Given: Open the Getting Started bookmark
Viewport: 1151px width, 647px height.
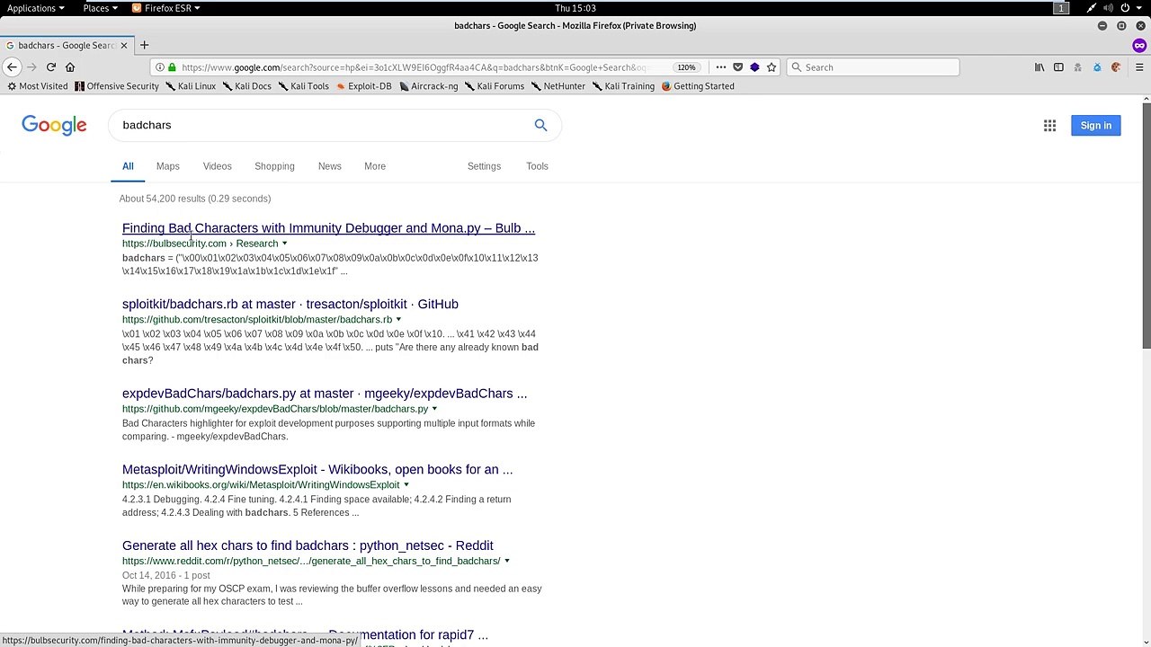Looking at the screenshot, I should click(698, 86).
